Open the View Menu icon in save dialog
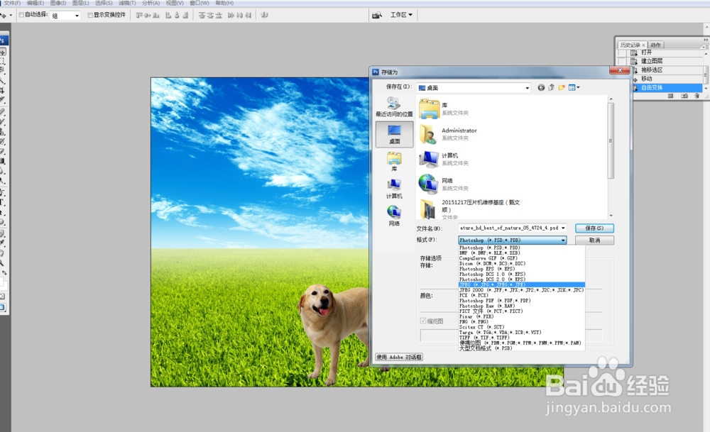The image size is (710, 432). (574, 87)
